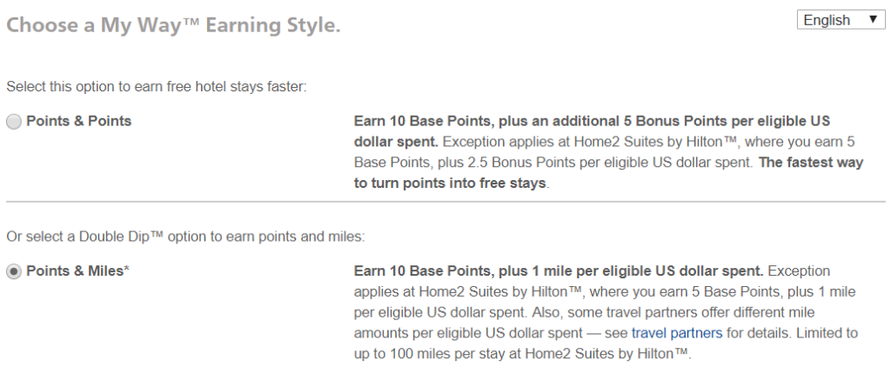Open the travel partners link
891x374 pixels.
point(677,332)
